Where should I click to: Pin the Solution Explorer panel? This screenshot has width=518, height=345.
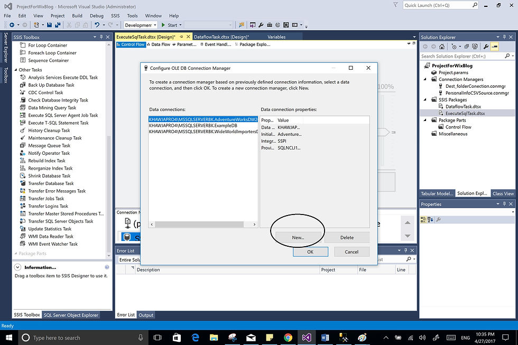tap(504, 37)
